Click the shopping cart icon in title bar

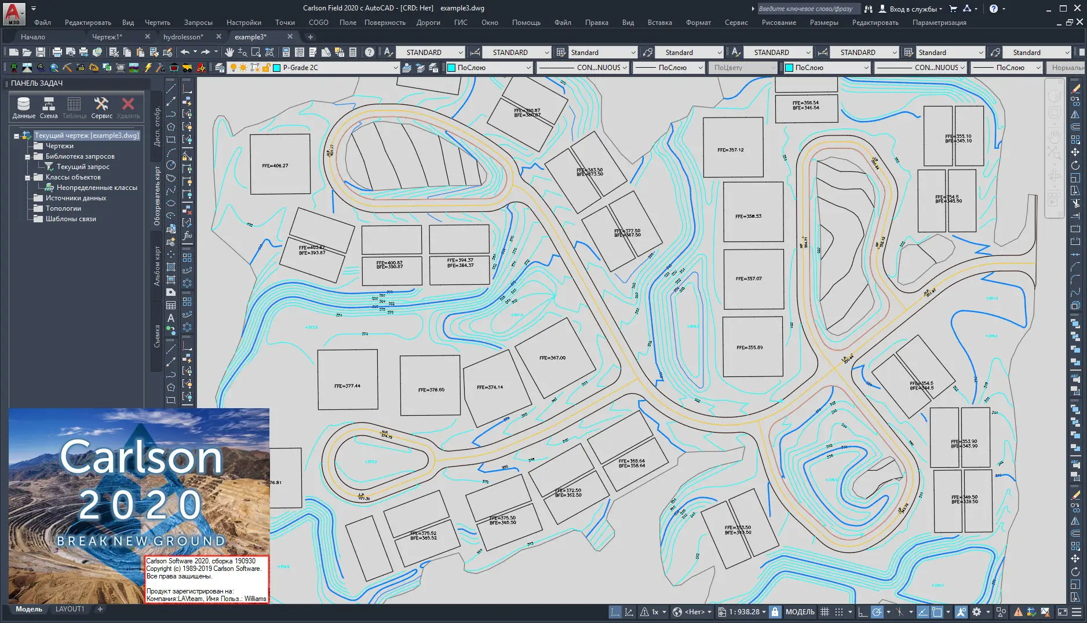coord(953,9)
